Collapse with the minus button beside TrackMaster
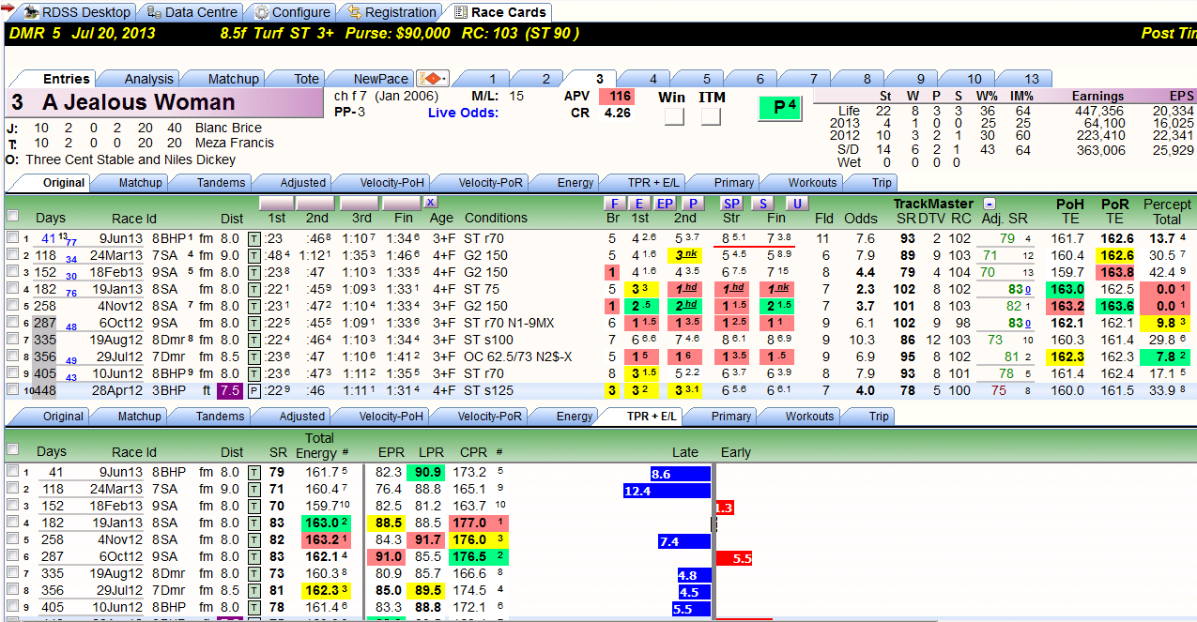The image size is (1197, 622). (x=990, y=204)
